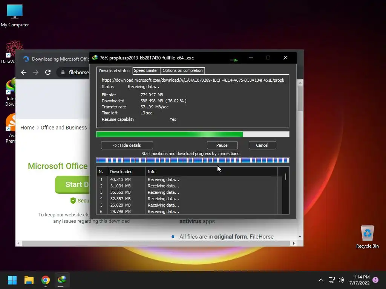Click the download URL text in IDM
The height and width of the screenshot is (289, 386).
[193, 80]
